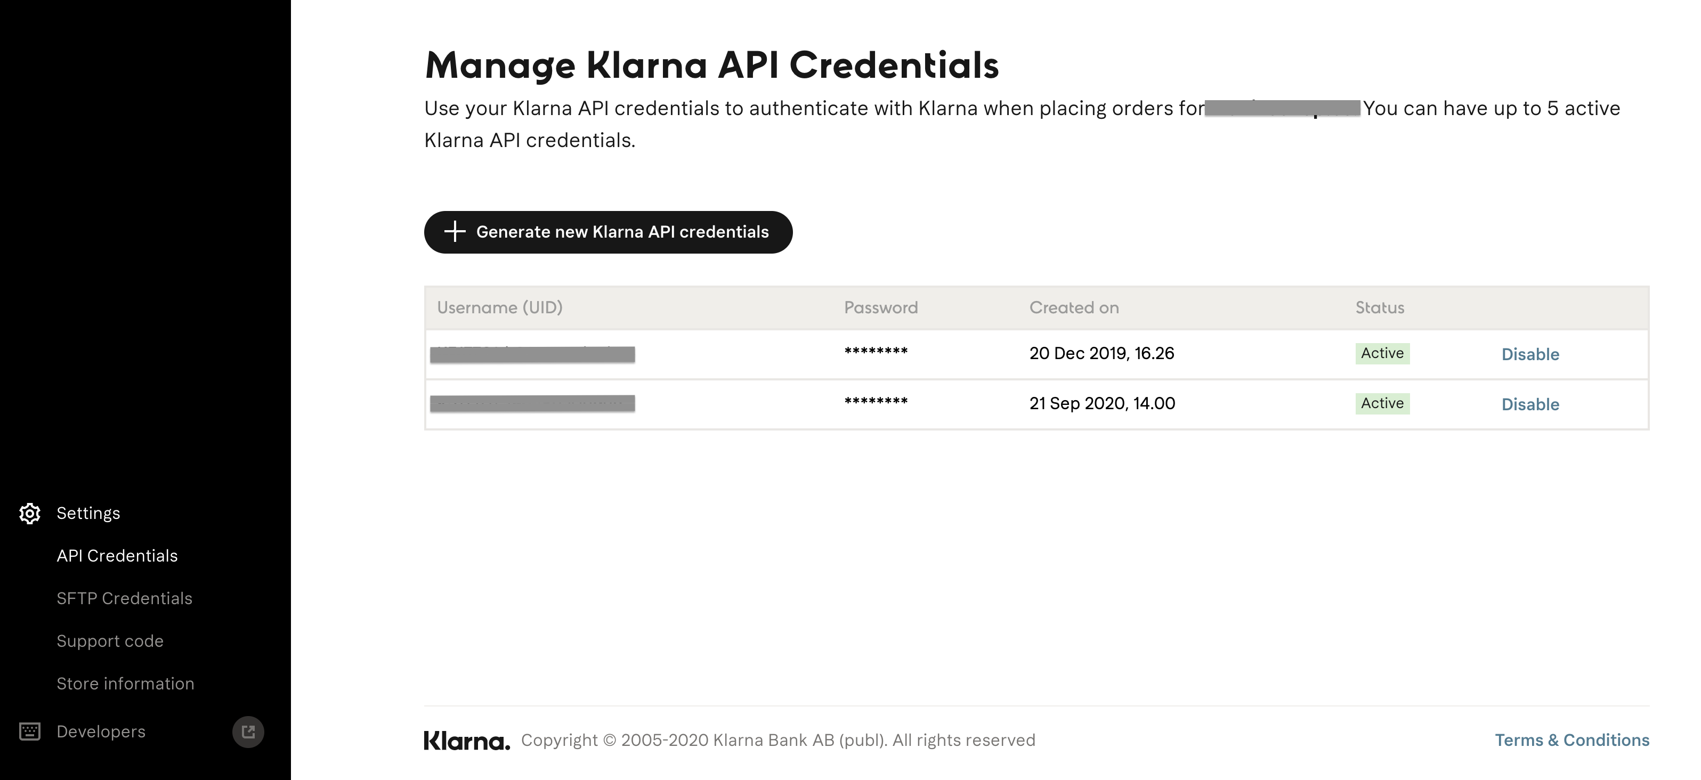Select the Username (UID) column header
The image size is (1701, 780).
[x=500, y=307]
